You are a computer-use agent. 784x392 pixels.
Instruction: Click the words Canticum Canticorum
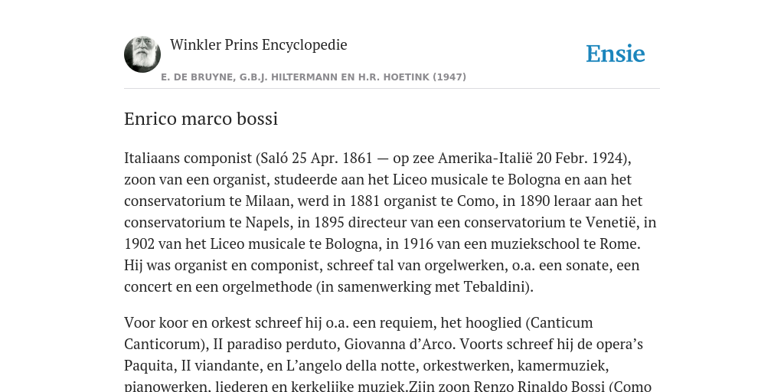(358, 333)
